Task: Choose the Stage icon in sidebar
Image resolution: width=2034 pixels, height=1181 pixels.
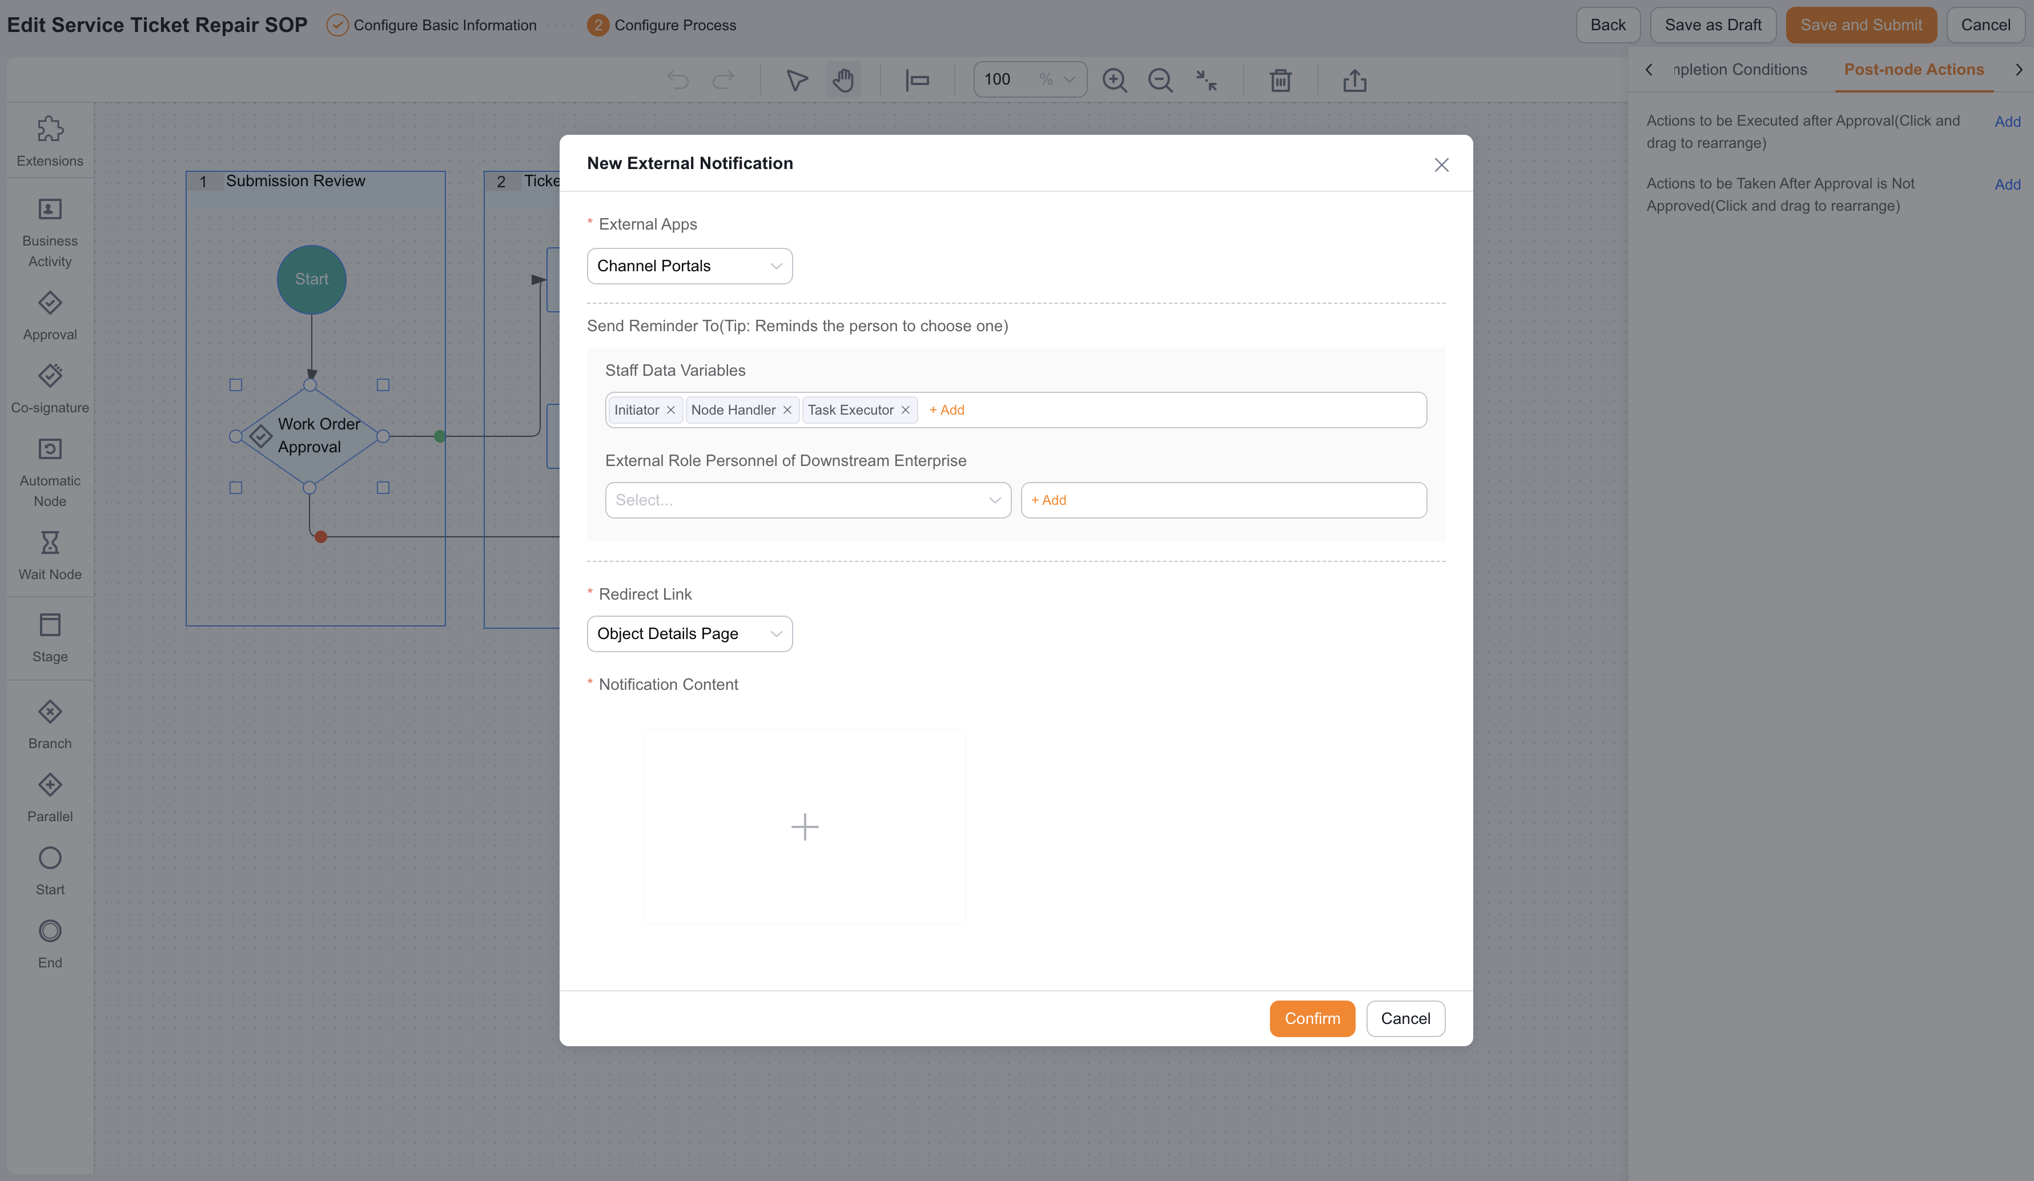Action: click(50, 625)
